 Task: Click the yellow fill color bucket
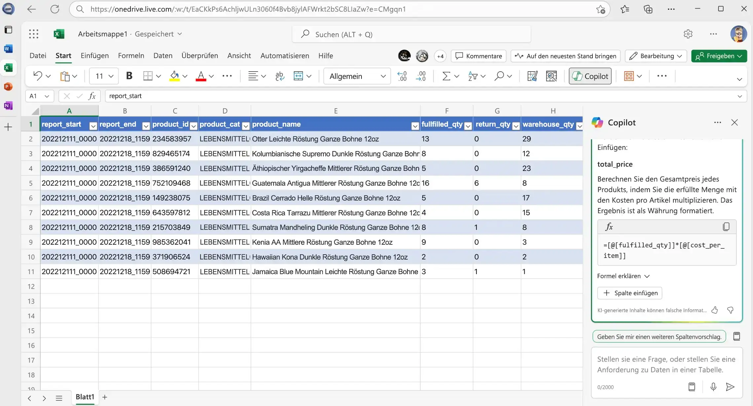point(174,76)
